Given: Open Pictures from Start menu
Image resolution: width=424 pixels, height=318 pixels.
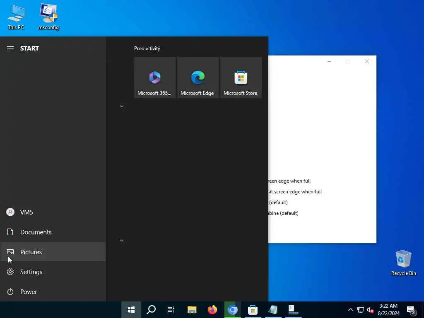Looking at the screenshot, I should tap(53, 252).
